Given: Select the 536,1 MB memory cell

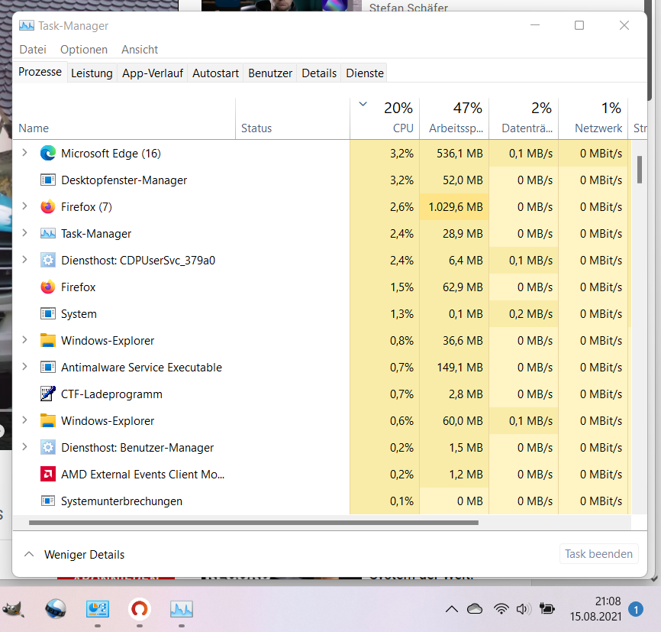Looking at the screenshot, I should (454, 153).
